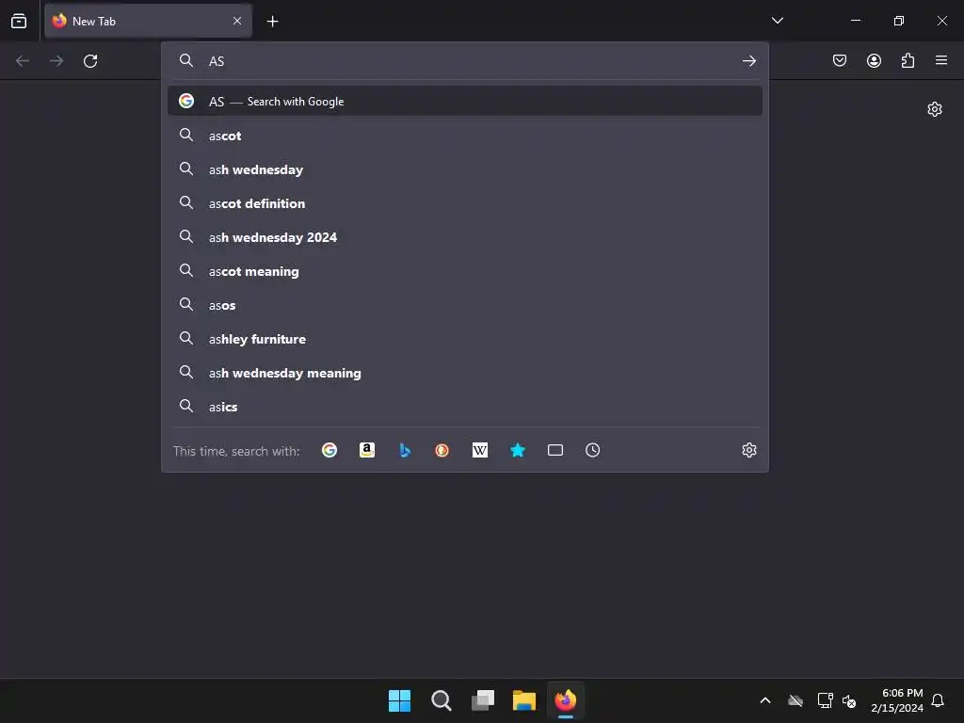Search this time with Google
This screenshot has width=964, height=723.
[x=329, y=450]
